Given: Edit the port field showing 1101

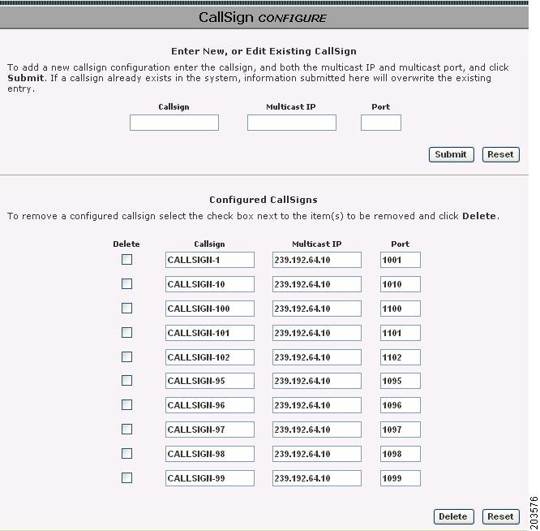Looking at the screenshot, I should click(x=401, y=333).
